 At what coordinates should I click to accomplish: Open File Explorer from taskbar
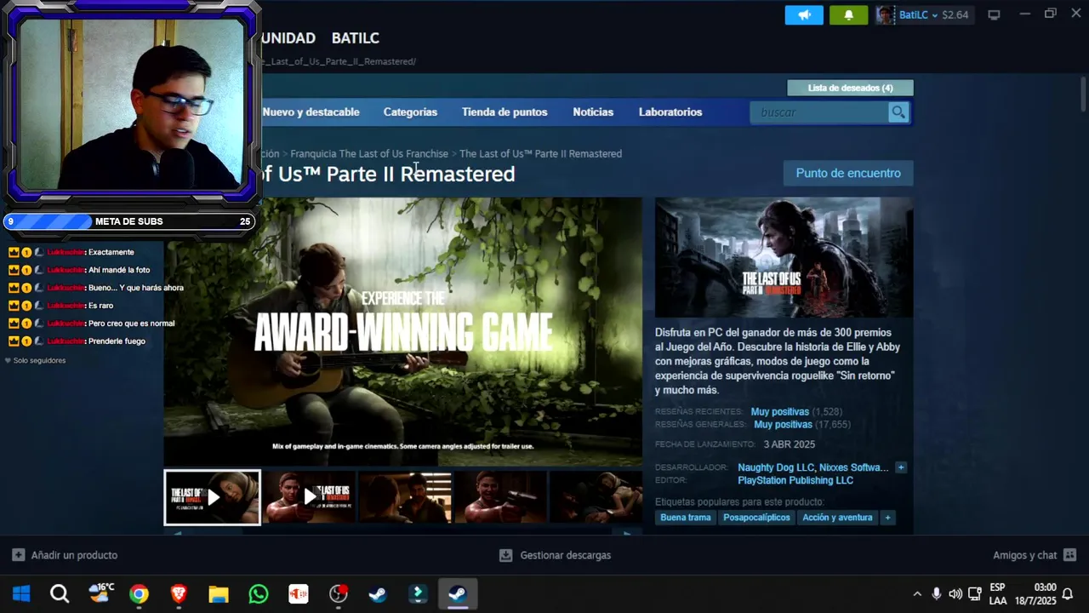[219, 593]
